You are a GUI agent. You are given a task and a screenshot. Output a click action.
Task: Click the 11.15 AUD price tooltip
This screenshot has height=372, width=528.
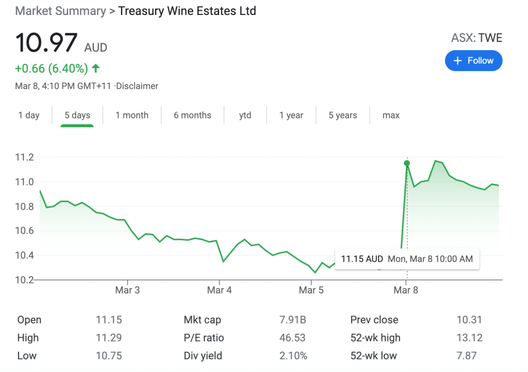(407, 259)
